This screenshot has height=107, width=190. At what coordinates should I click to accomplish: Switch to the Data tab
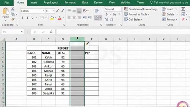click(85, 3)
